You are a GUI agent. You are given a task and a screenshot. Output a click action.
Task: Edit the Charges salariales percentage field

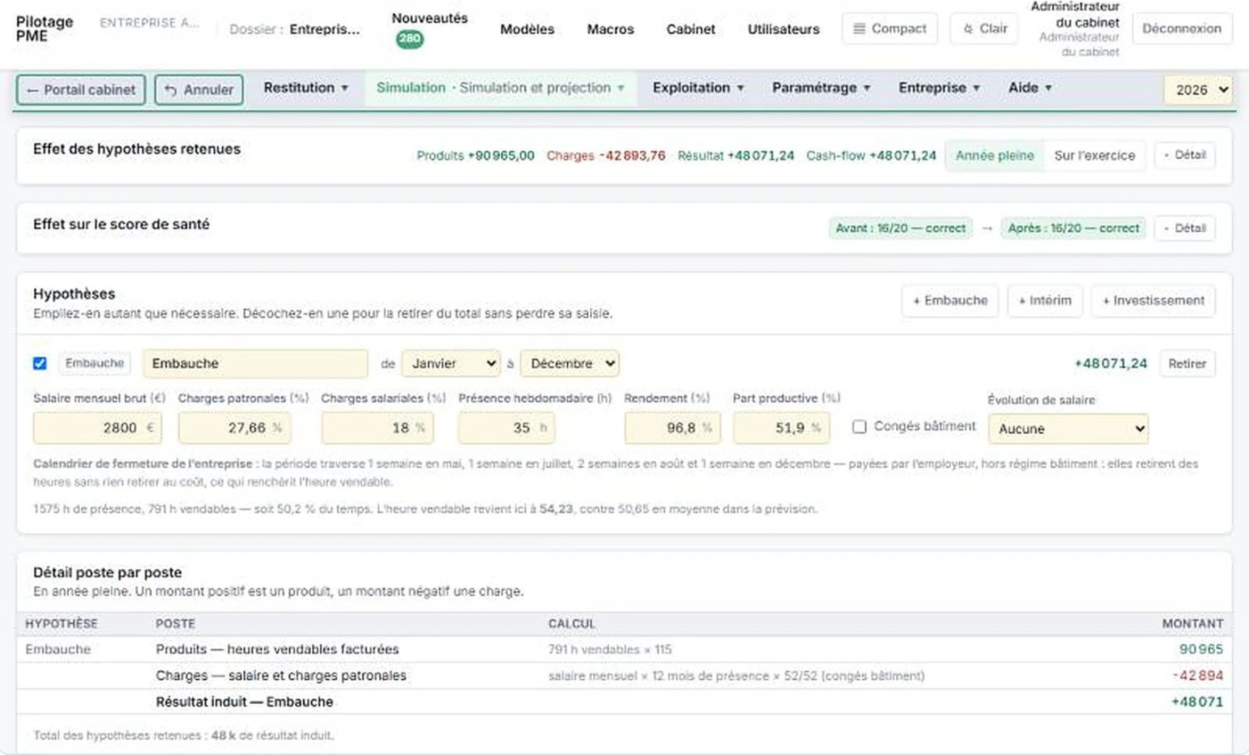click(377, 427)
